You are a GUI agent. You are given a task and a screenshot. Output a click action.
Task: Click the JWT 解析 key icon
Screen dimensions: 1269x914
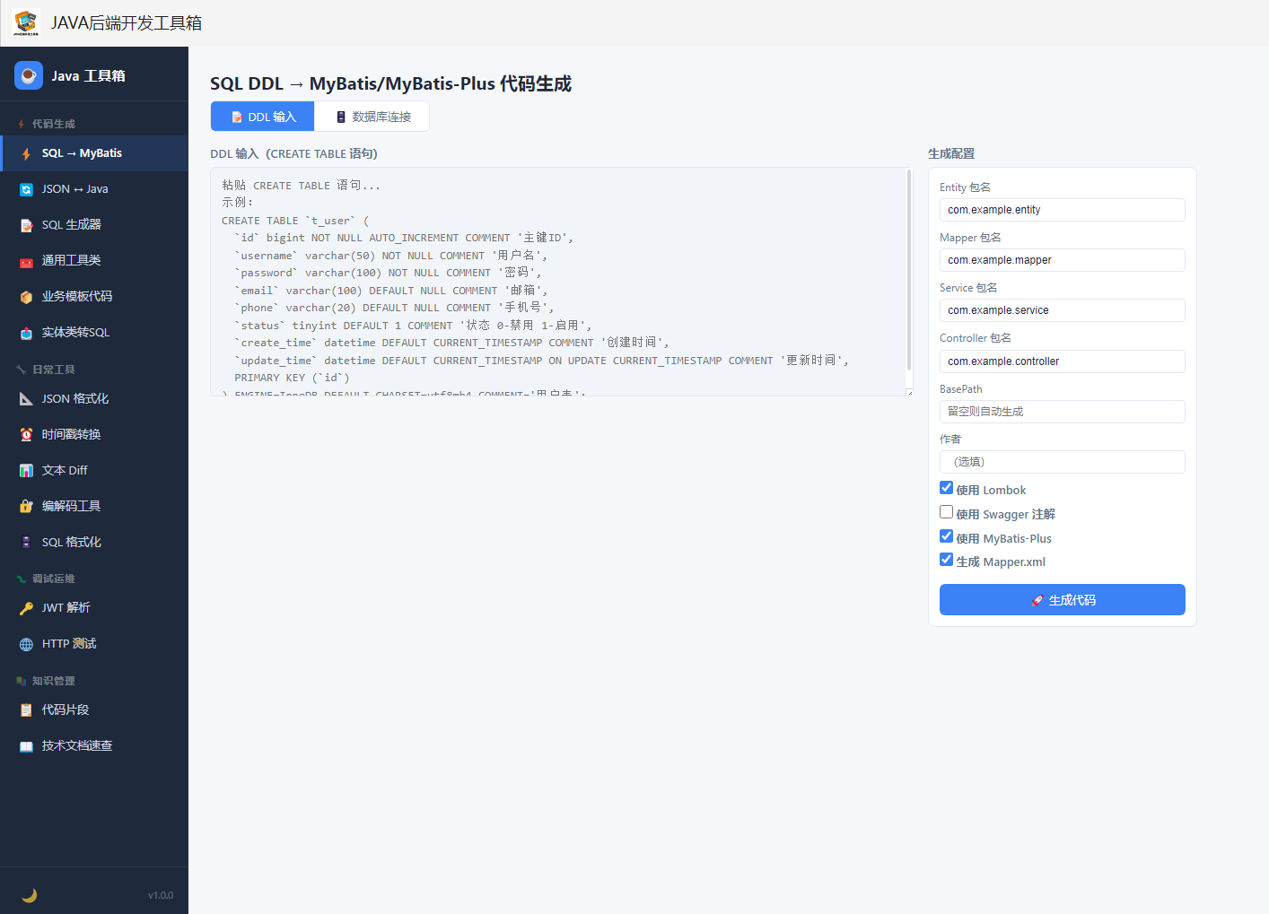pyautogui.click(x=26, y=608)
